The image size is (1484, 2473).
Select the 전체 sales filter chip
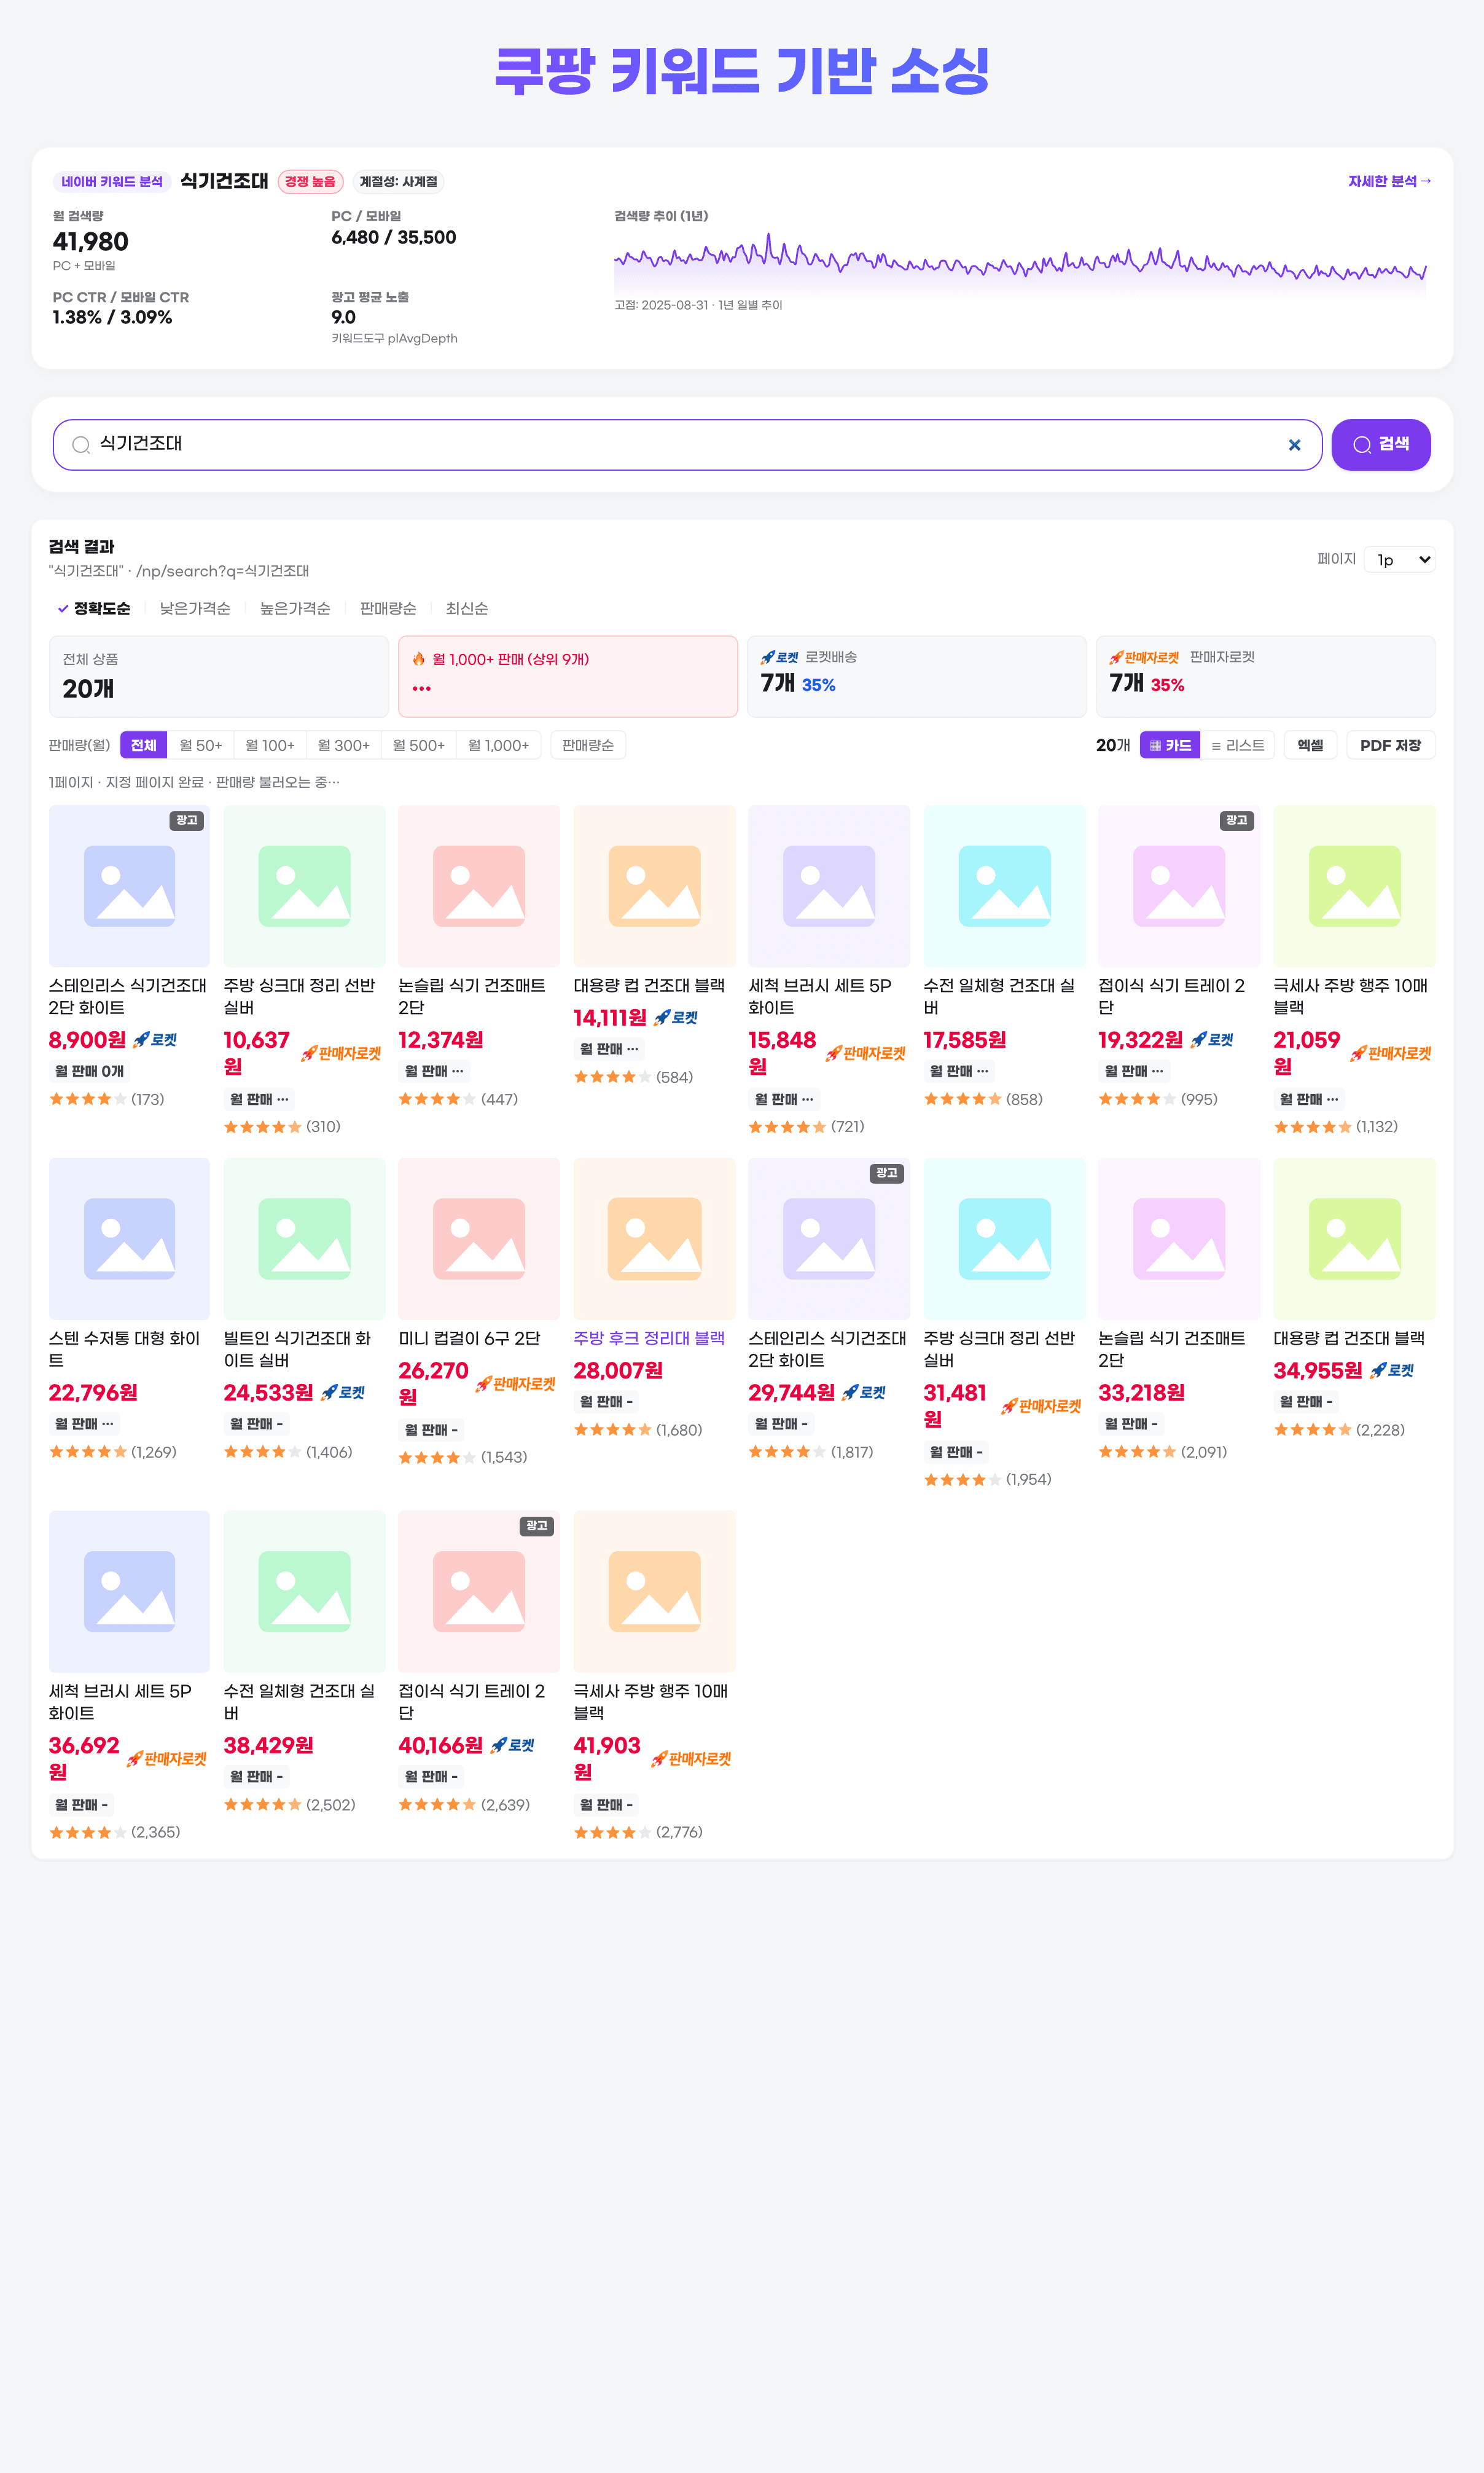[143, 745]
